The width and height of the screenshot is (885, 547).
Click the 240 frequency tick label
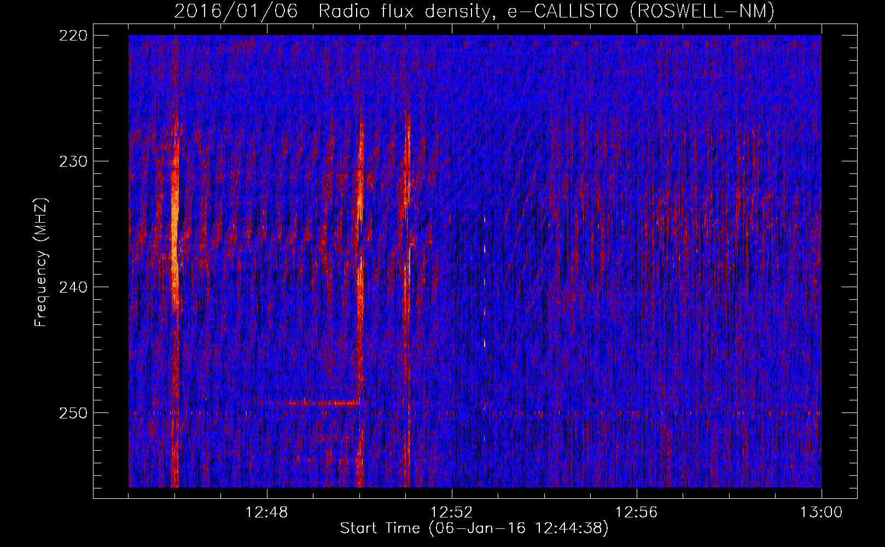[x=73, y=288]
